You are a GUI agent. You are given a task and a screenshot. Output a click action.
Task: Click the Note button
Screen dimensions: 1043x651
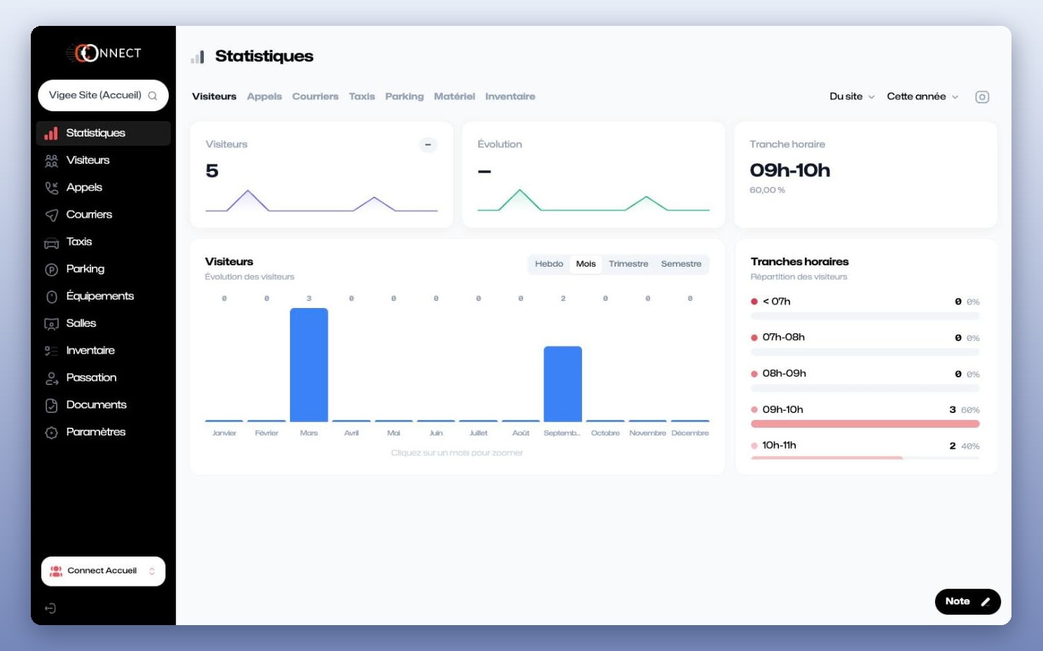point(967,601)
